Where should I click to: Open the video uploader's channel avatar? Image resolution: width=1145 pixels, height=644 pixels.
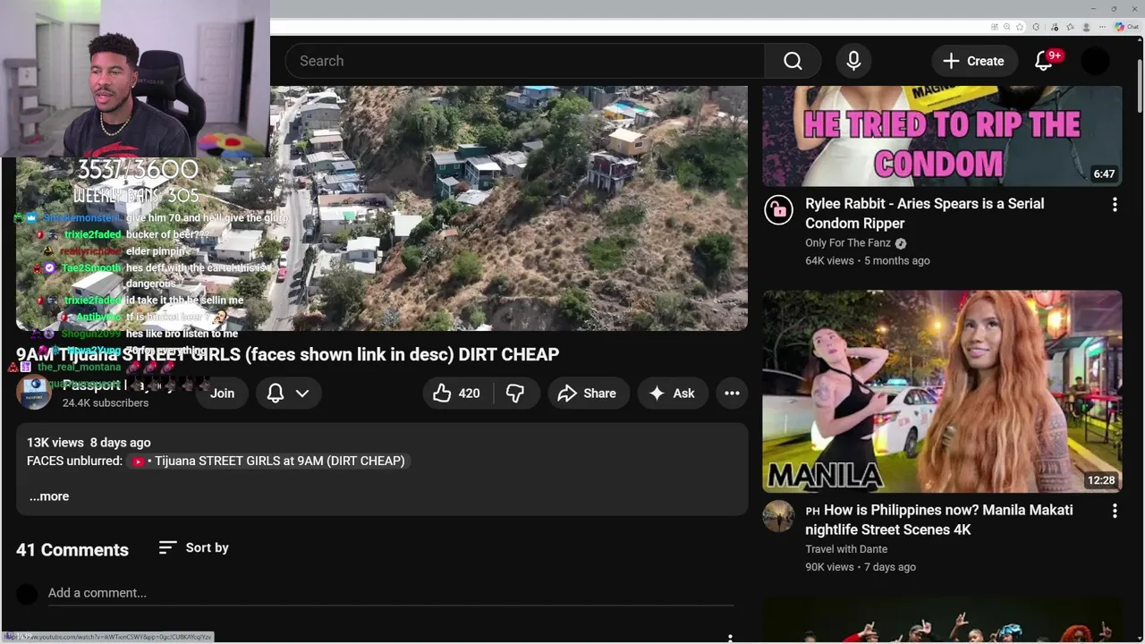pos(34,394)
